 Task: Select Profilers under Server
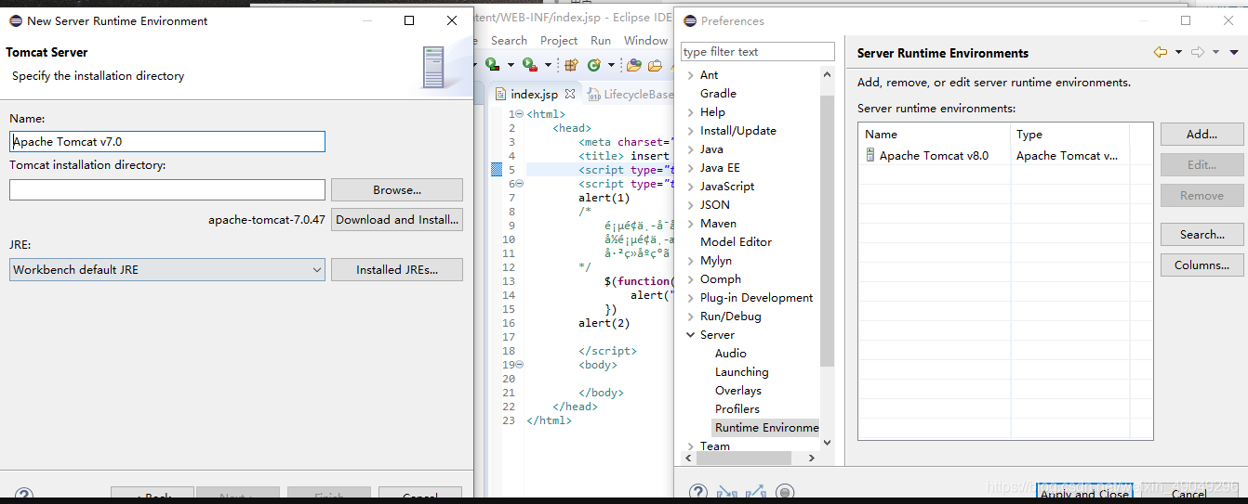[737, 409]
